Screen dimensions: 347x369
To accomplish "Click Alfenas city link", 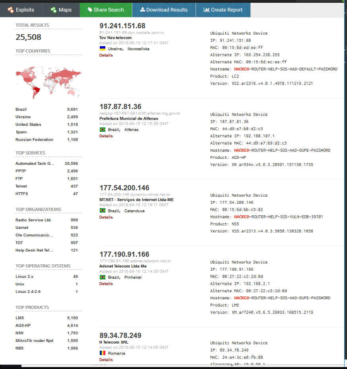I will (131, 130).
